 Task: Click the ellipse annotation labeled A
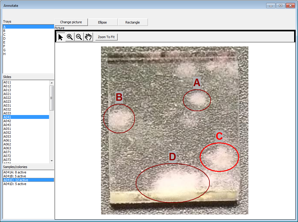tap(197, 100)
